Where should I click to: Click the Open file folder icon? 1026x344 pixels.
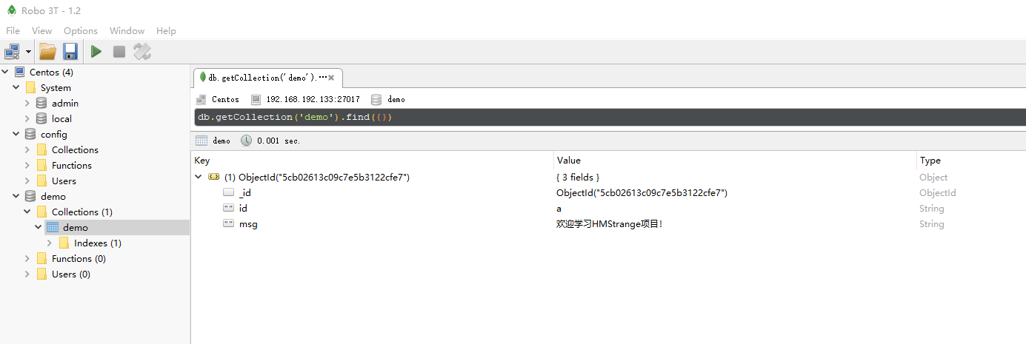48,51
